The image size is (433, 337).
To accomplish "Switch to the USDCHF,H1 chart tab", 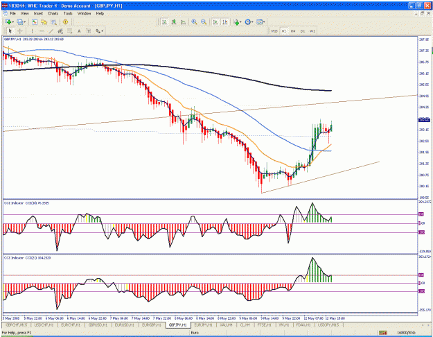I will (x=44, y=325).
